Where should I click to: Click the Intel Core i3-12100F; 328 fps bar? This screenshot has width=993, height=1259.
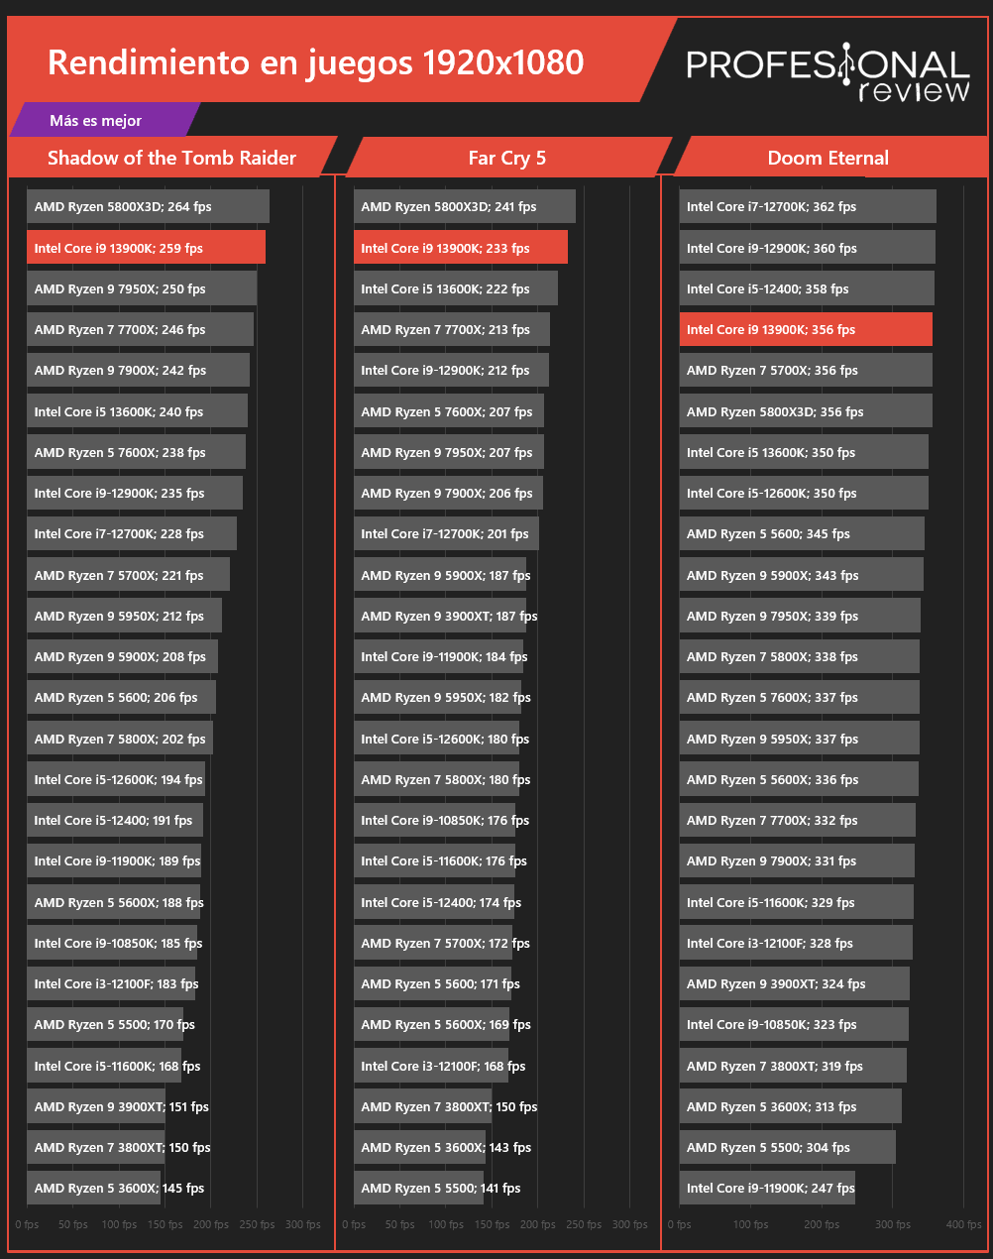coord(796,943)
